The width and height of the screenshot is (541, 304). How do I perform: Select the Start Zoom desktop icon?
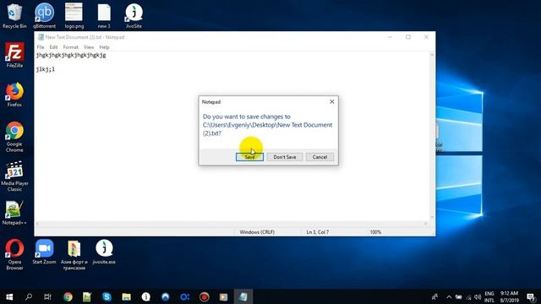coord(44,252)
